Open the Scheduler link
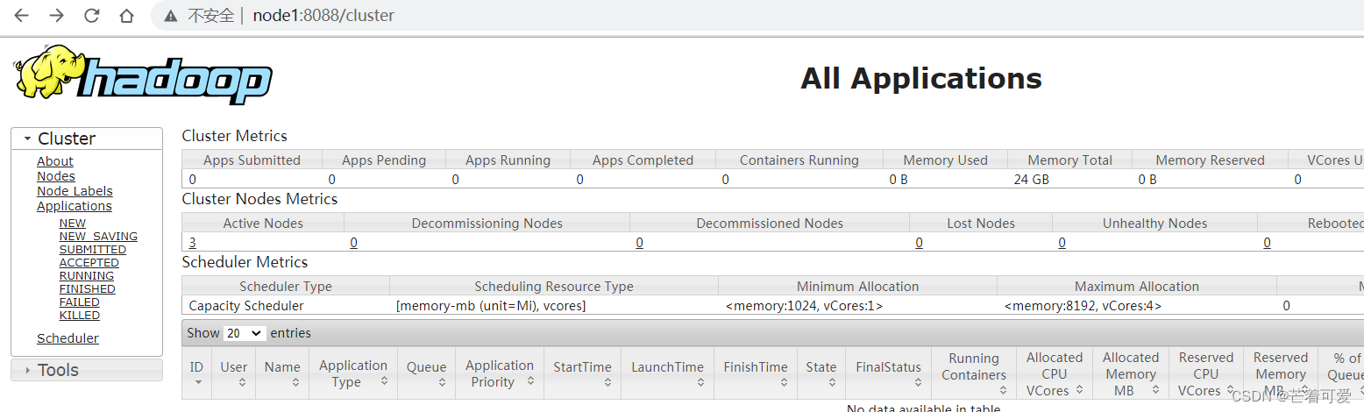1364x412 pixels. pyautogui.click(x=67, y=338)
